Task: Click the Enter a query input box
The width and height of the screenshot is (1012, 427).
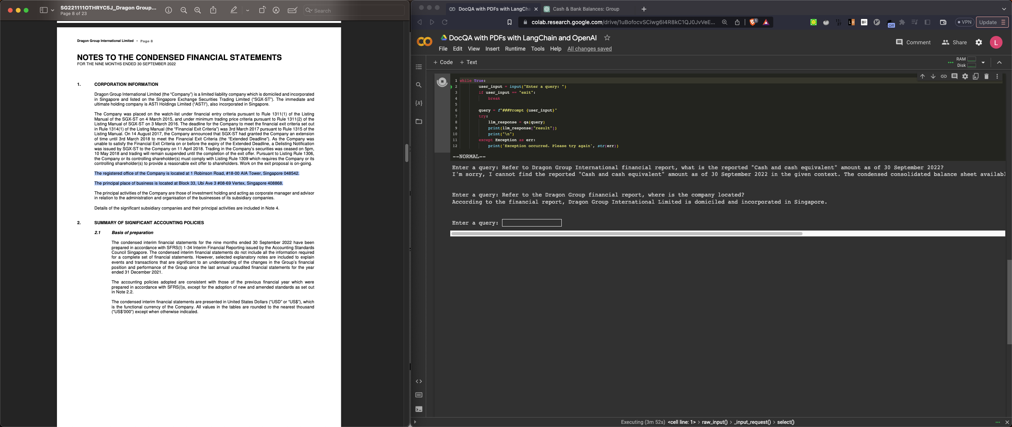Action: pyautogui.click(x=531, y=223)
